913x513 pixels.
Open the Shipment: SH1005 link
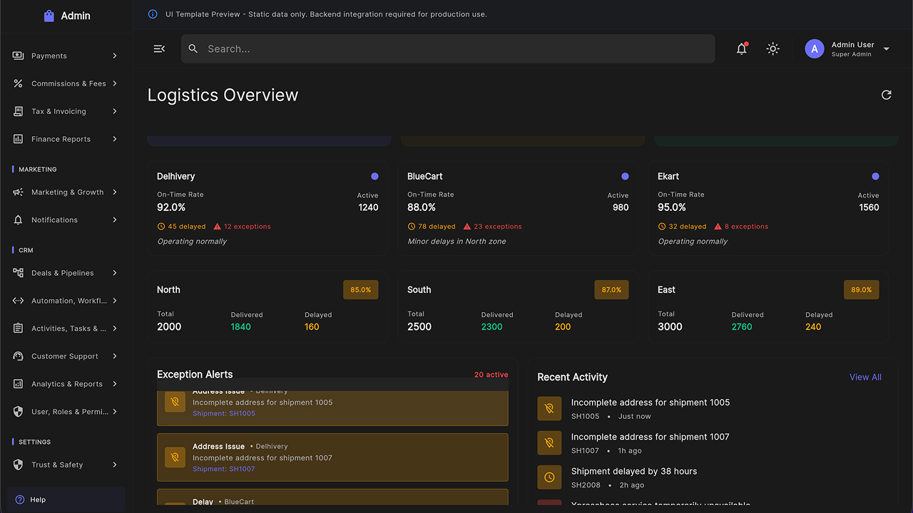[x=224, y=413]
